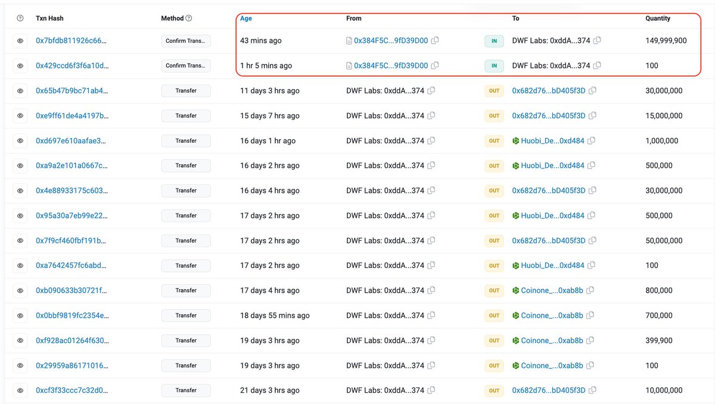Click the Transfer method badge for 0x65b47b9bc71ab4
The width and height of the screenshot is (715, 404).
[186, 91]
